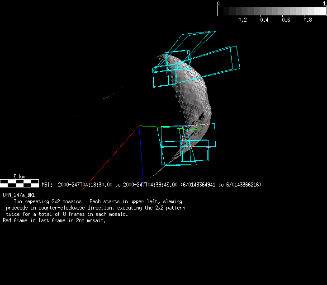
Task: Click "Red frame is last frame" caption line
Action: pyautogui.click(x=54, y=221)
